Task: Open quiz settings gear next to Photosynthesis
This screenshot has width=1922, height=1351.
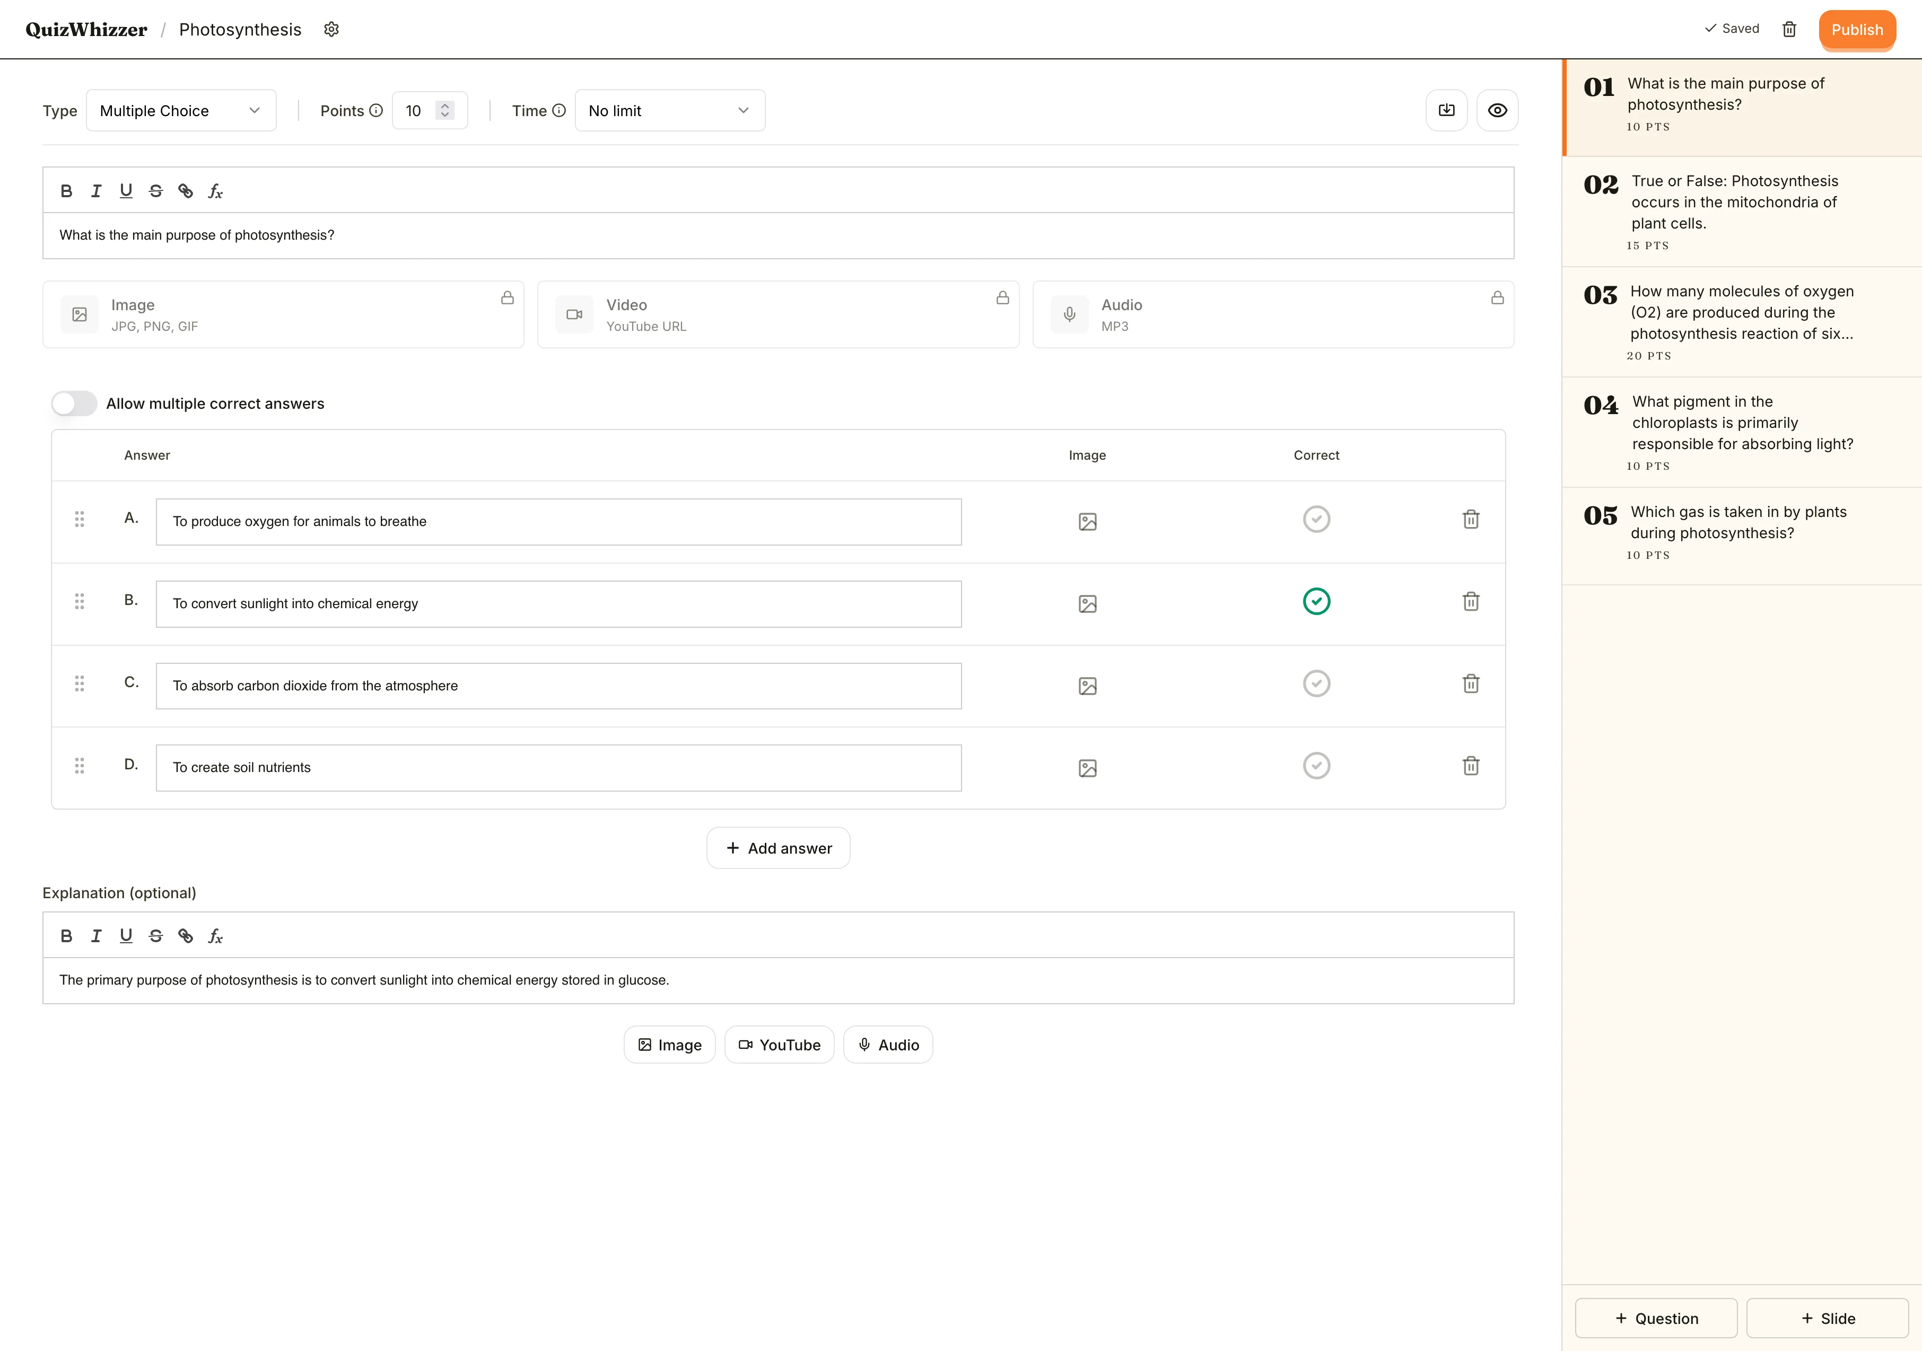Action: pos(331,29)
